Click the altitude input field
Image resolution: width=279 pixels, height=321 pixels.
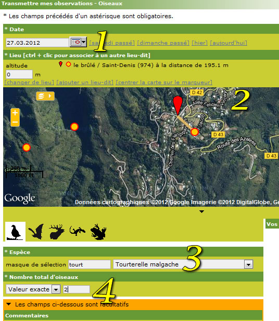click(19, 74)
